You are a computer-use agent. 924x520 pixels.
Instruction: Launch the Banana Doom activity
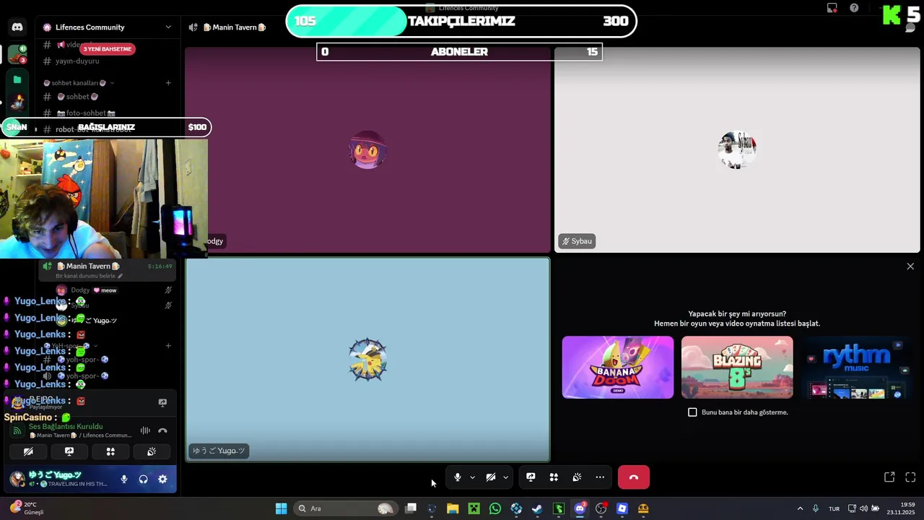pyautogui.click(x=618, y=367)
